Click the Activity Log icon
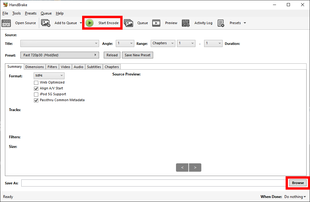 pos(186,23)
